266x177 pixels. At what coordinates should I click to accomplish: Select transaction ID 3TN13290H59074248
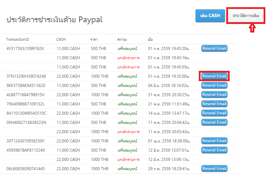(x=26, y=76)
